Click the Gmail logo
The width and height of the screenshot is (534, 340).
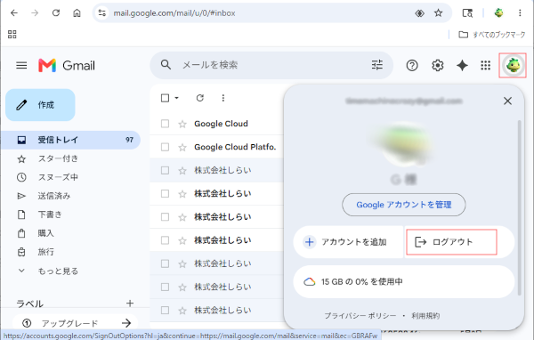tap(67, 65)
